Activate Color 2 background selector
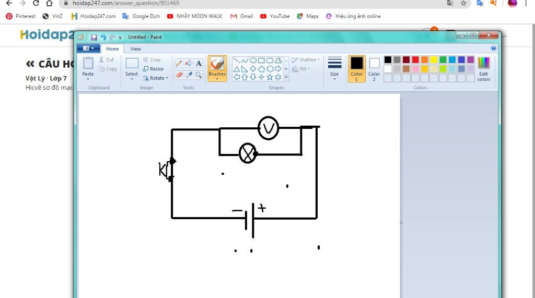The image size is (535, 298). pyautogui.click(x=374, y=69)
